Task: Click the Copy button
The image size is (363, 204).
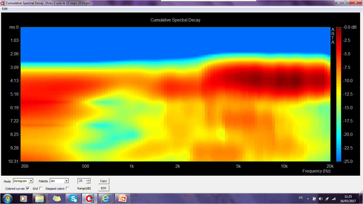Action: [103, 181]
